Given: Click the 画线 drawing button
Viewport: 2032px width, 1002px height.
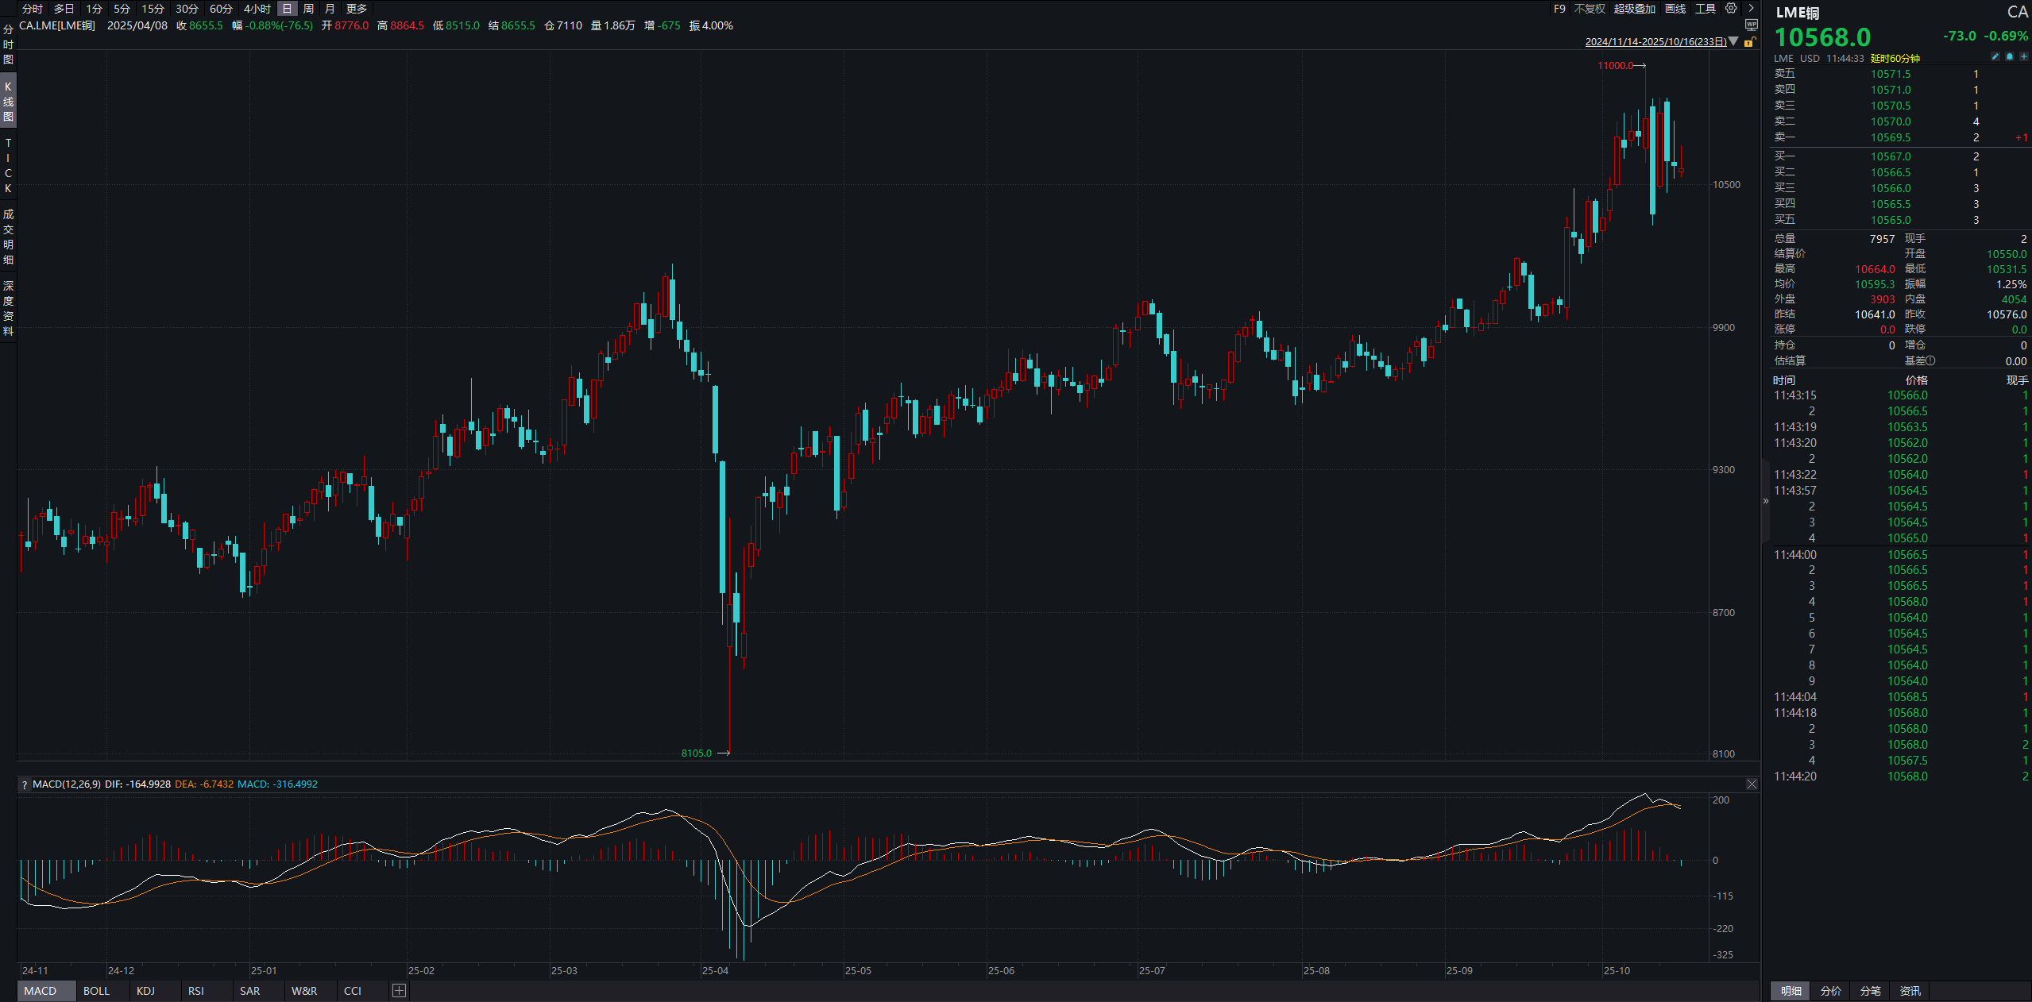Looking at the screenshot, I should coord(1675,9).
